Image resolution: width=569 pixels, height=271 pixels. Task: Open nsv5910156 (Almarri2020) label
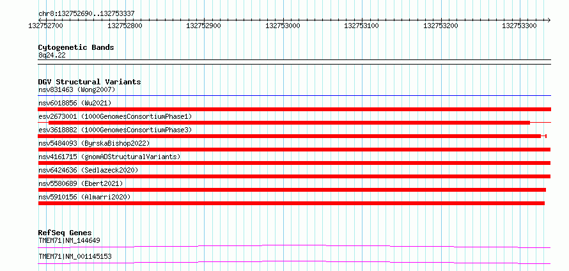coord(84,197)
